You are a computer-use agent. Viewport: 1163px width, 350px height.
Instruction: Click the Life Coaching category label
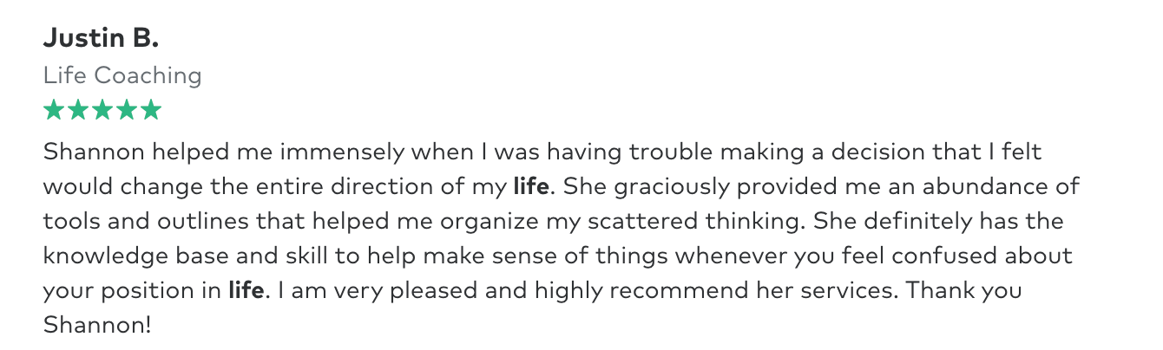click(122, 75)
